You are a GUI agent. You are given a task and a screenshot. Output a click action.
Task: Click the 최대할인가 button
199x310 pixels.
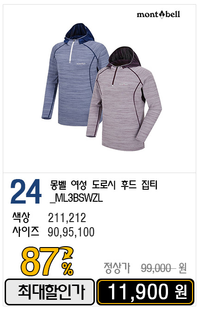point(50,292)
